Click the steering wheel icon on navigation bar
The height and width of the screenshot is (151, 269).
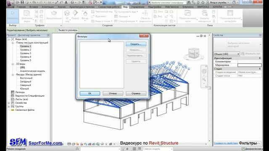click(204, 71)
